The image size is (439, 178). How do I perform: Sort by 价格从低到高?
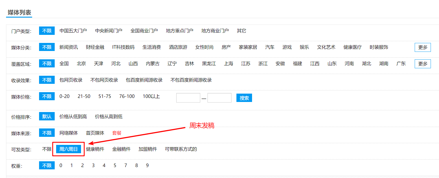73,117
